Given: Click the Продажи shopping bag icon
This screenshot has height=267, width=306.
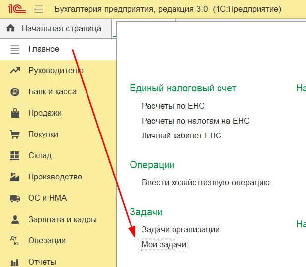Looking at the screenshot, I should pyautogui.click(x=15, y=113).
